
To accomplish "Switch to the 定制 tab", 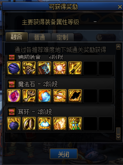I will pos(63,37).
